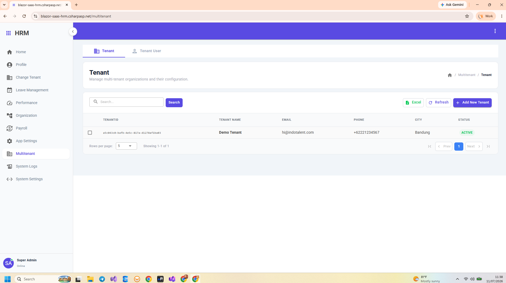The width and height of the screenshot is (506, 283).
Task: Click the ACTIVE status badge
Action: coord(467,133)
